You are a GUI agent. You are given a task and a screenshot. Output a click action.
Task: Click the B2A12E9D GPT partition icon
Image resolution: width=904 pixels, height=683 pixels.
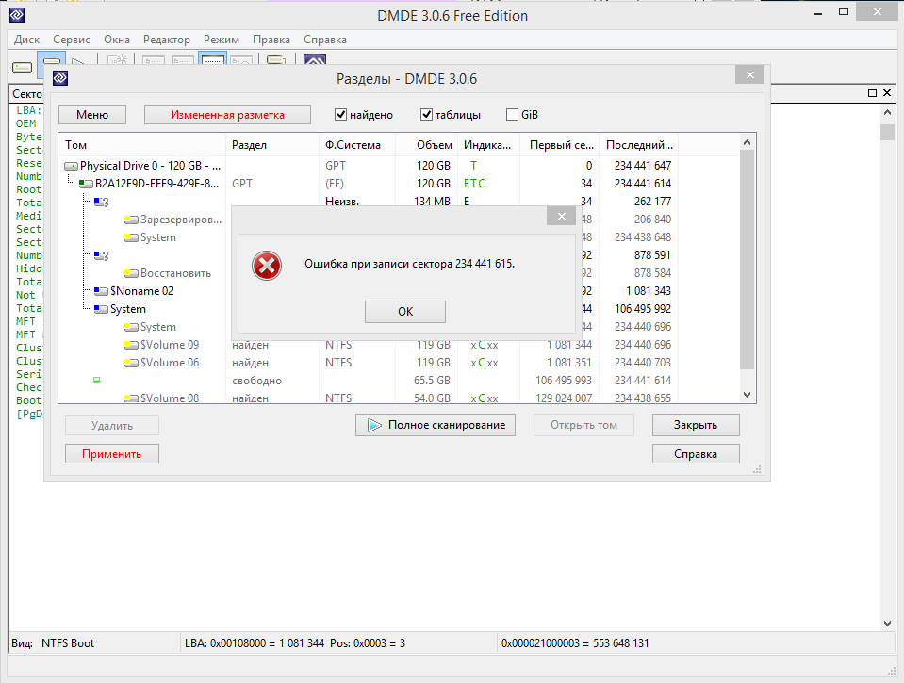click(x=86, y=184)
